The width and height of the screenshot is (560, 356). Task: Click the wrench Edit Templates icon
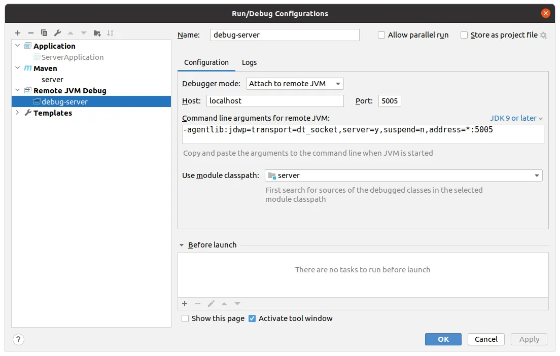click(x=57, y=33)
